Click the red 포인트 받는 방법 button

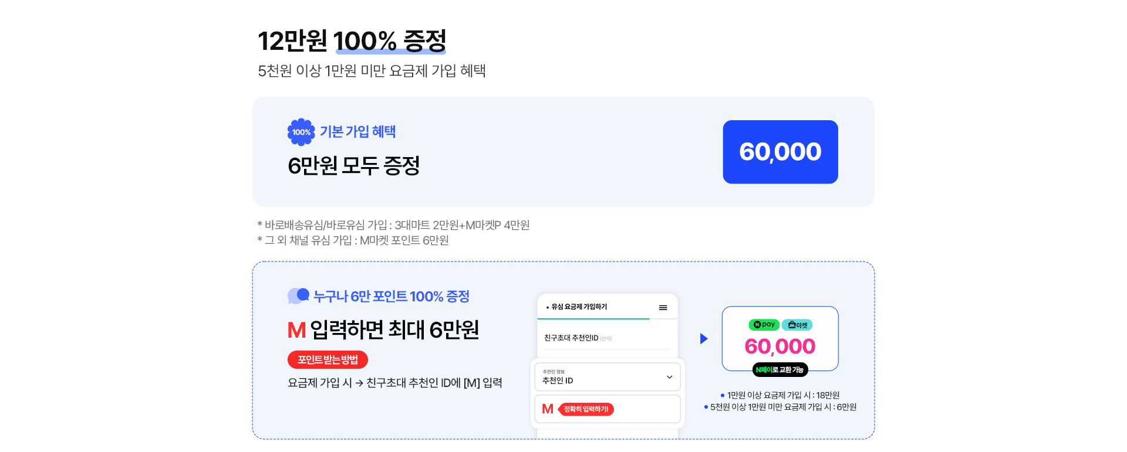pyautogui.click(x=328, y=360)
